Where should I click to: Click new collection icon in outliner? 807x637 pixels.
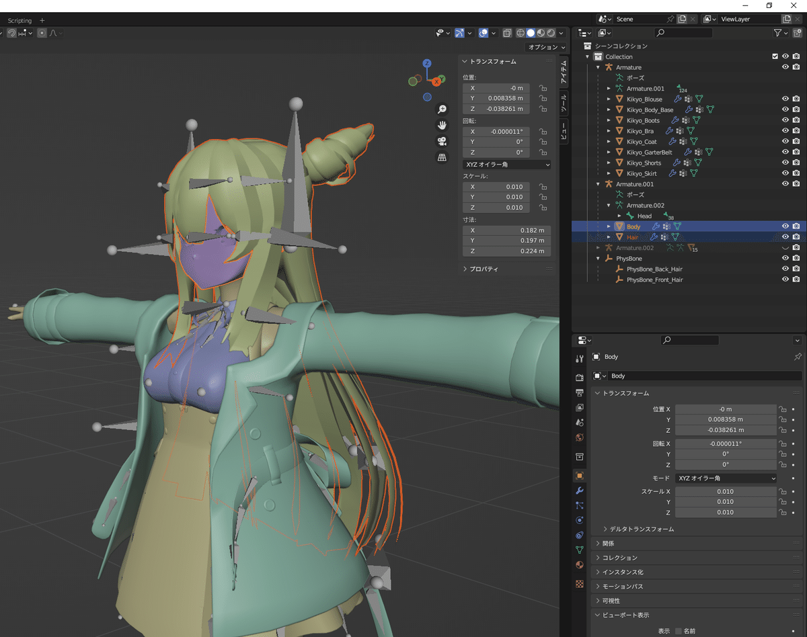tap(798, 32)
